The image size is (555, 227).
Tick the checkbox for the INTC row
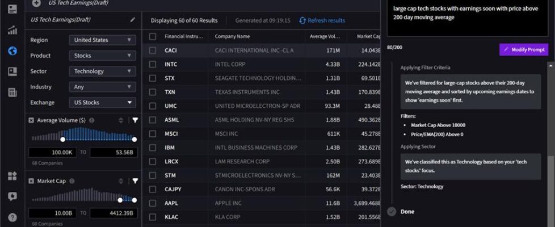[153, 64]
